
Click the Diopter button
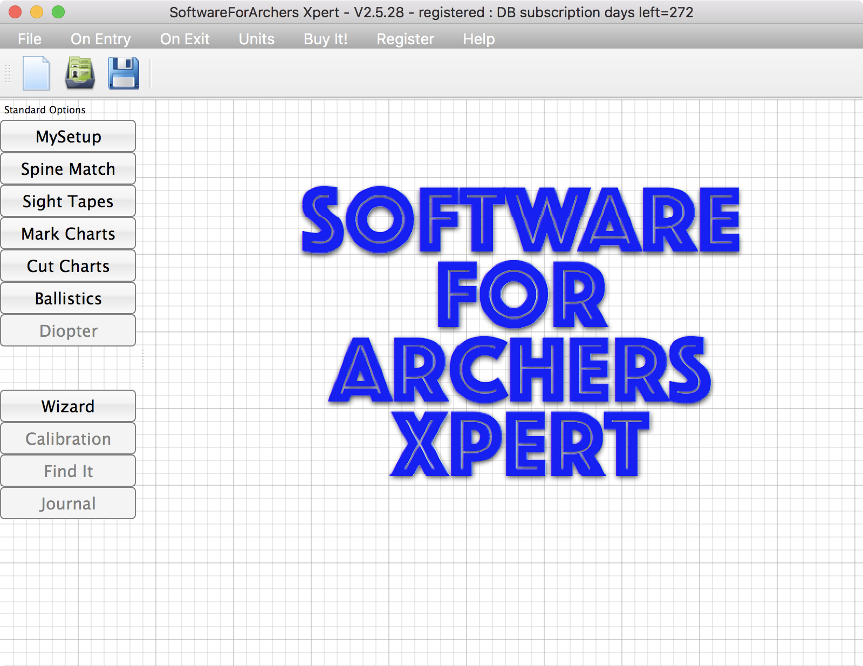(x=68, y=330)
